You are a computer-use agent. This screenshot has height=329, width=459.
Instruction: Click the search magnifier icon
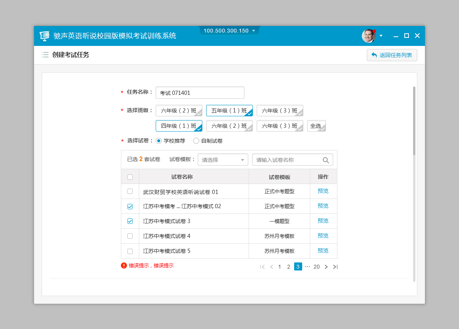326,160
